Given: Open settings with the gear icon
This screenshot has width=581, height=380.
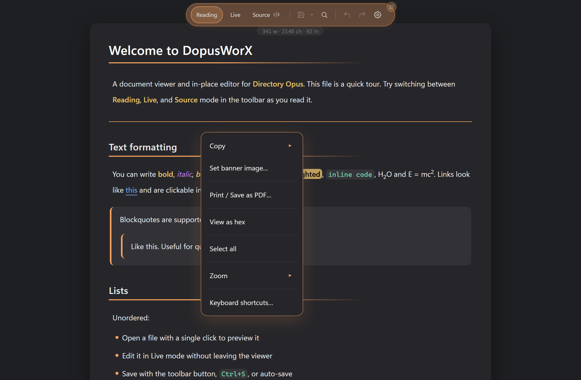Looking at the screenshot, I should click(378, 15).
